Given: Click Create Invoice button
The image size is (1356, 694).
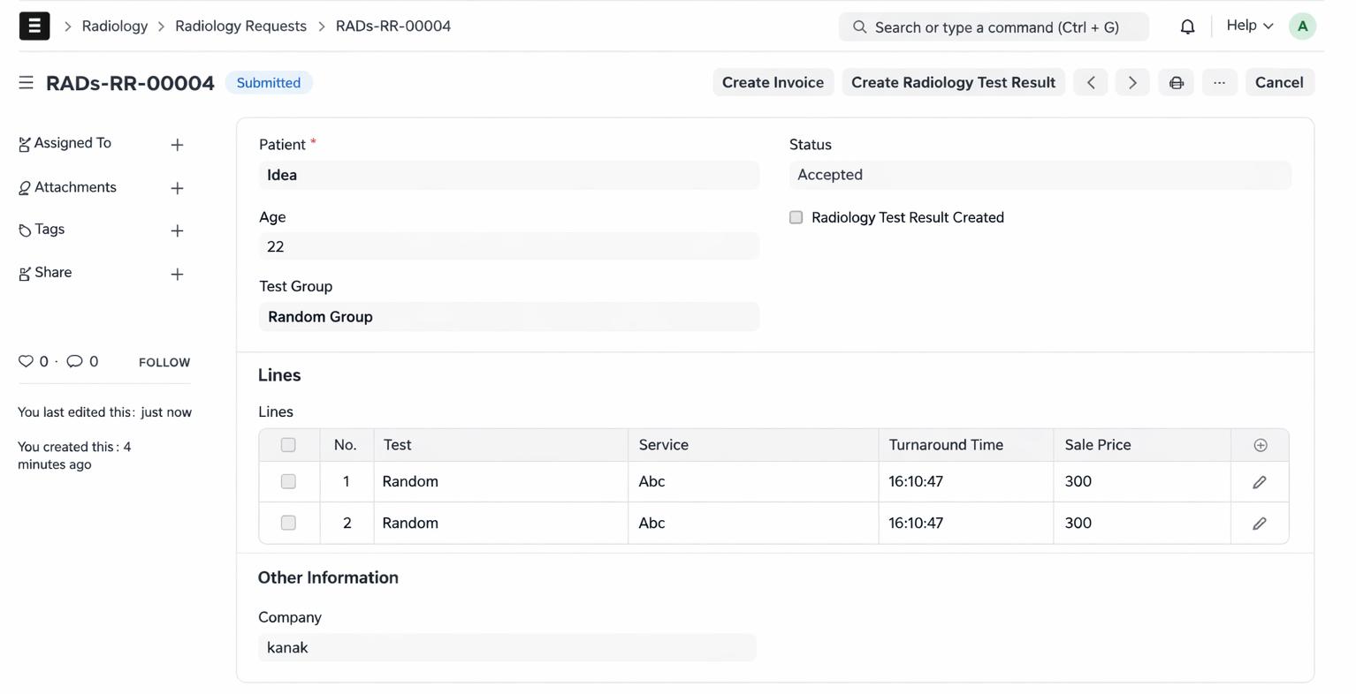Looking at the screenshot, I should pos(773,82).
